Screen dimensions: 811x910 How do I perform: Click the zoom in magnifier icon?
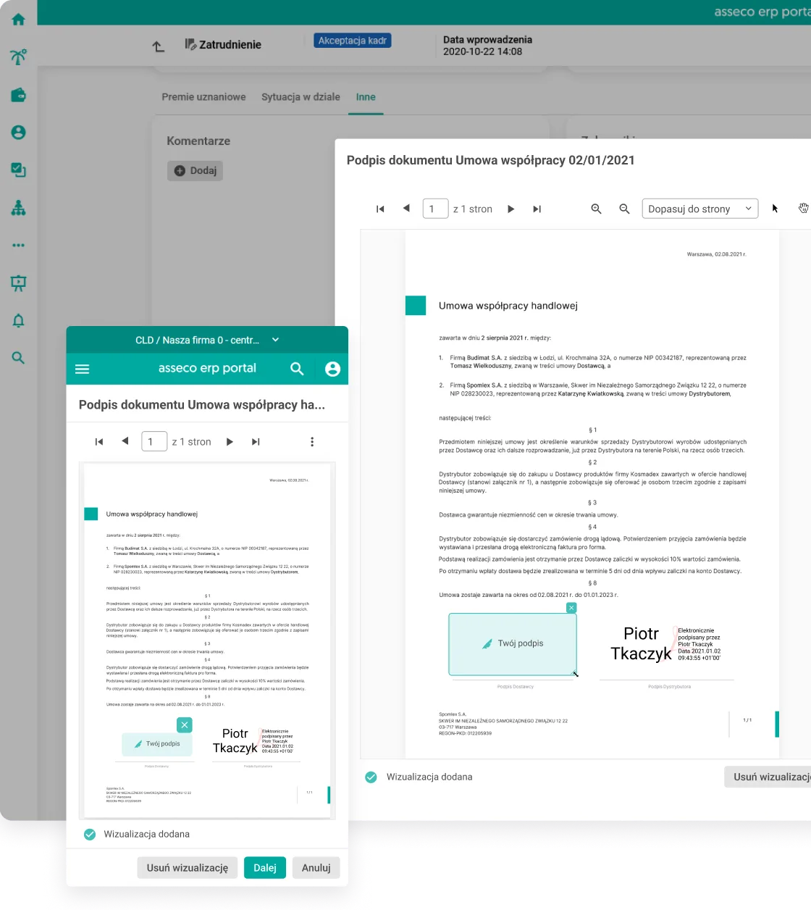(596, 209)
